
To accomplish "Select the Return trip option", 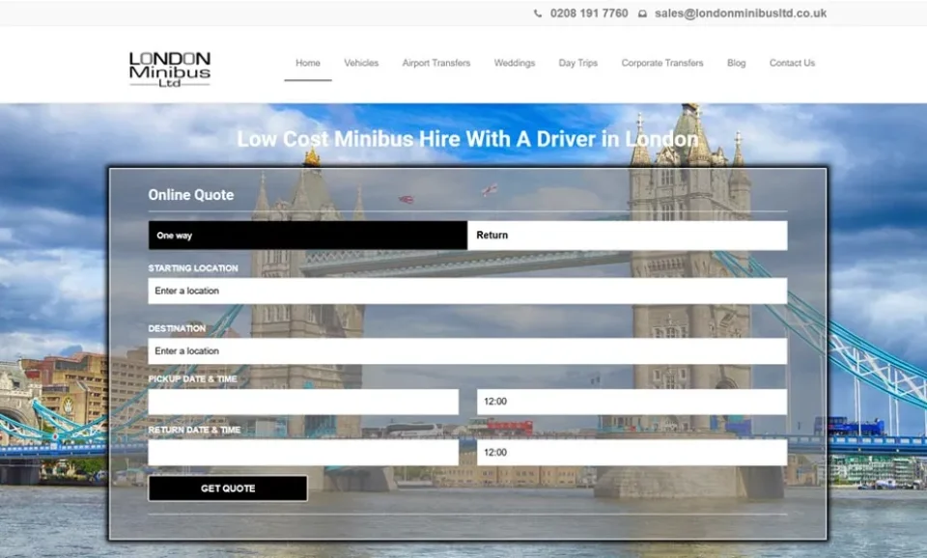I will (x=628, y=236).
